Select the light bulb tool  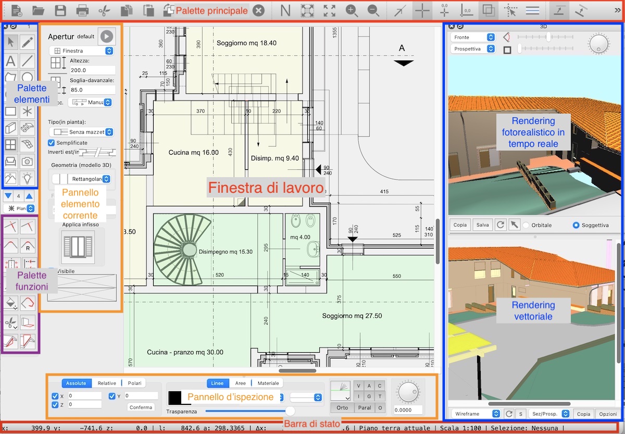28,178
